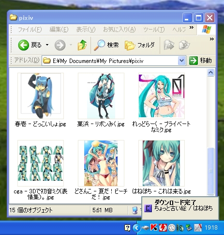Click file name はねぽち - これは来る.jpg

tap(162, 191)
